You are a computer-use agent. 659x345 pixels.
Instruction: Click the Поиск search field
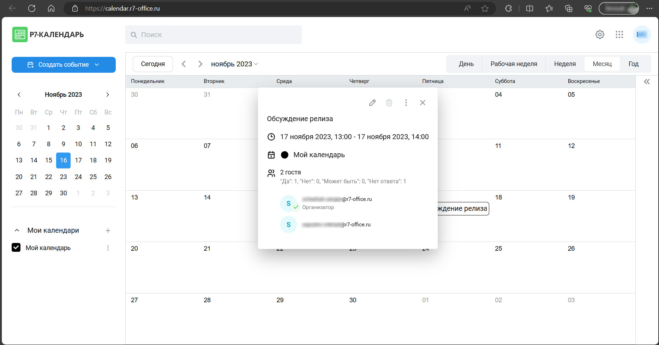pyautogui.click(x=213, y=35)
